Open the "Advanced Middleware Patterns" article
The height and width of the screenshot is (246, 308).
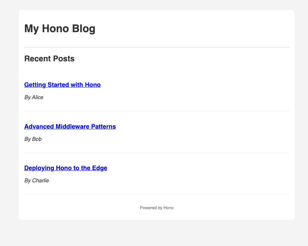70,126
